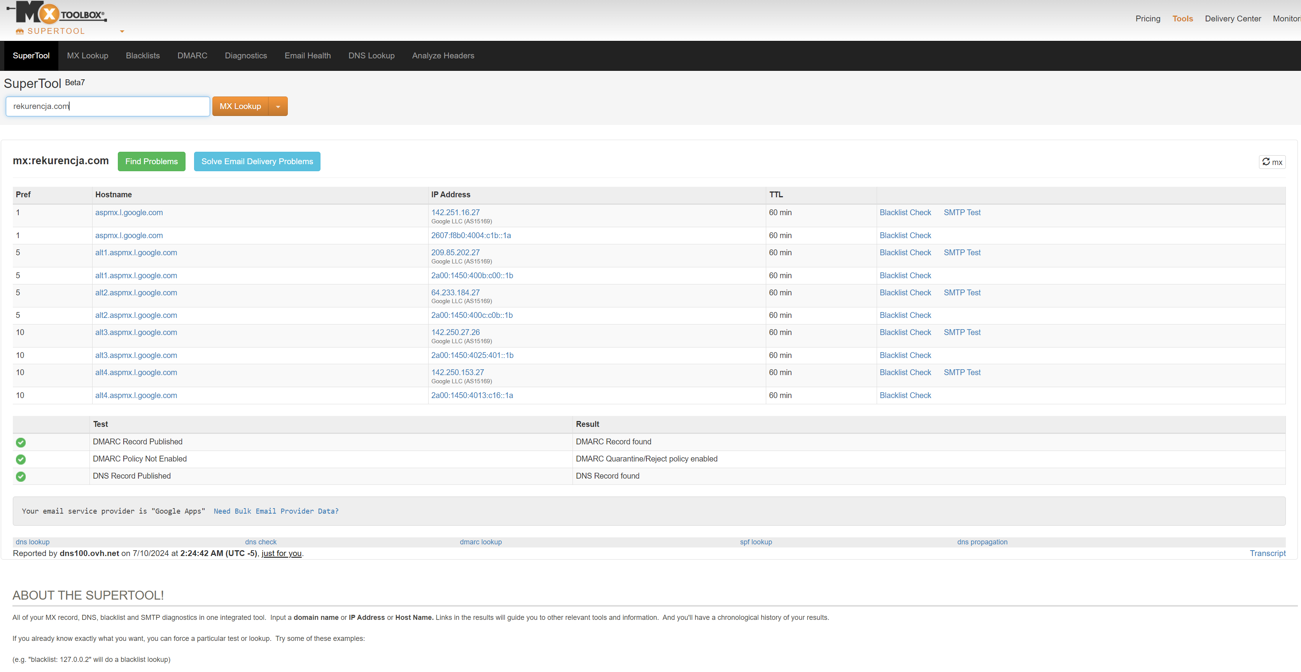Open the SuperTool dropdown arrow under logo
The width and height of the screenshot is (1301, 672).
click(122, 32)
